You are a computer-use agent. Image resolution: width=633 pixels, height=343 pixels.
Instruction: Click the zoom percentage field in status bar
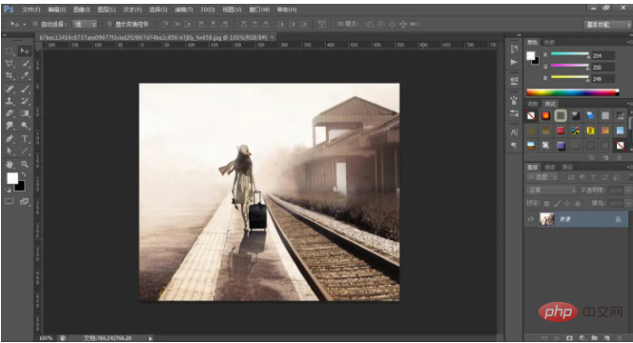(x=46, y=338)
